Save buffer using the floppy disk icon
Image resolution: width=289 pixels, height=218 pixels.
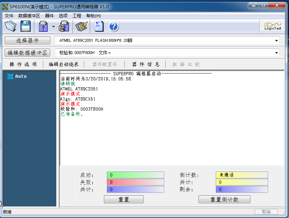(x=26, y=26)
